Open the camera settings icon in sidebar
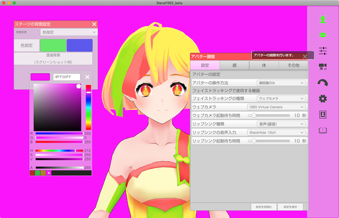 (323, 67)
